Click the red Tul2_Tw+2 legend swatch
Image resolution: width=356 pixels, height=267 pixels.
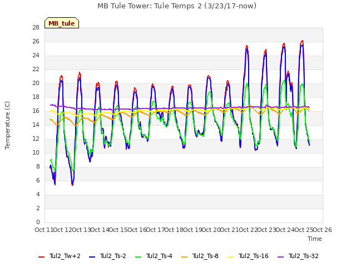click(41, 257)
